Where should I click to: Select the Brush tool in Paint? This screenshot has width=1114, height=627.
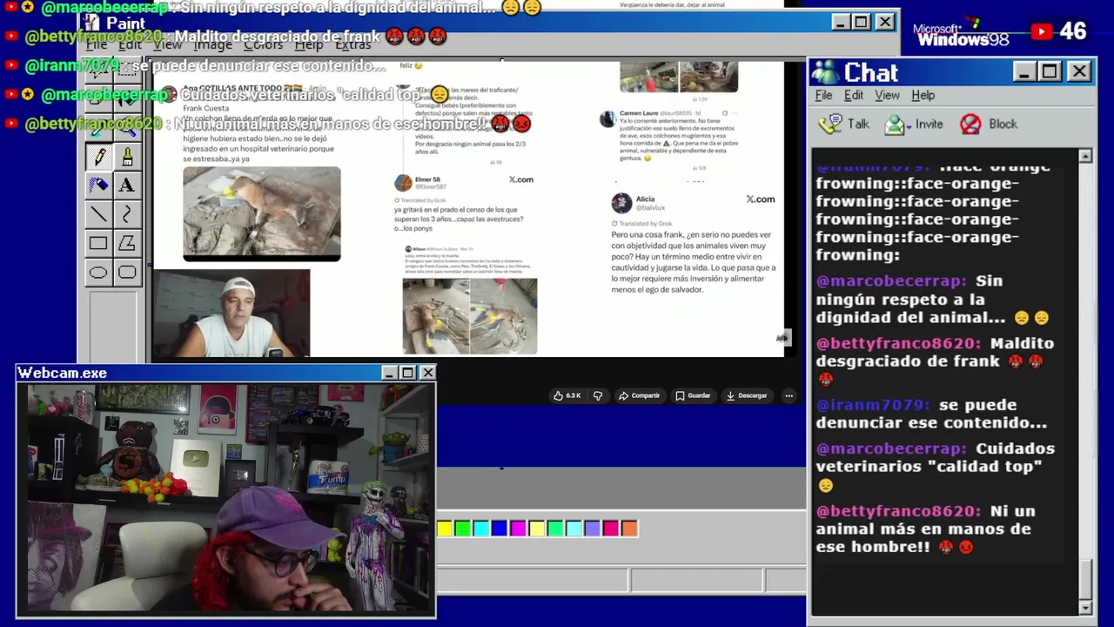pos(127,157)
